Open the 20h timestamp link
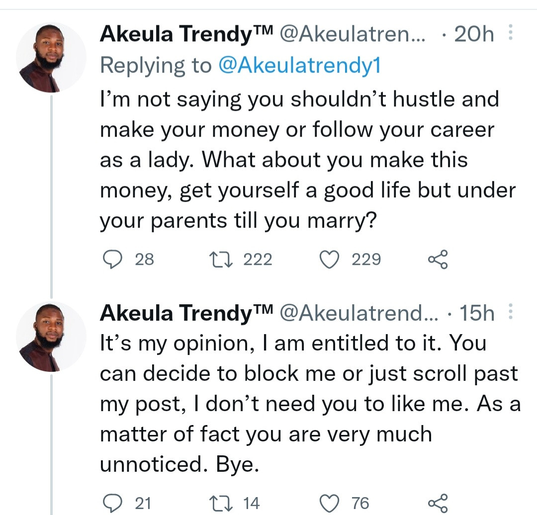 click(x=474, y=35)
